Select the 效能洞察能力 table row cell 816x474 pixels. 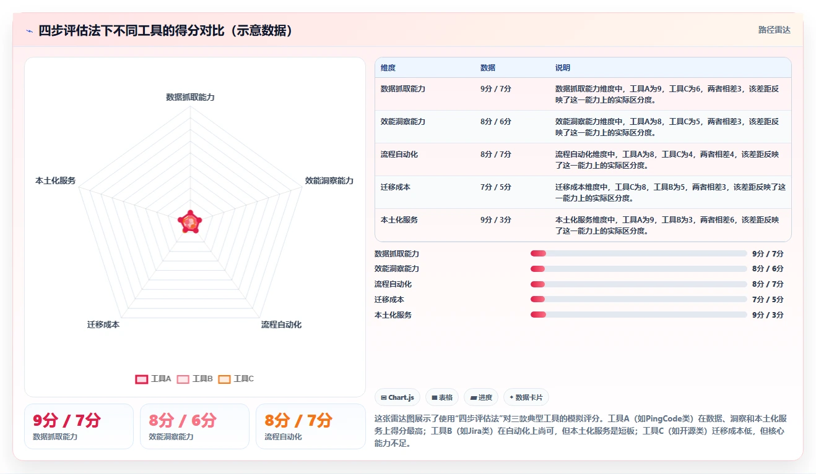coord(403,122)
